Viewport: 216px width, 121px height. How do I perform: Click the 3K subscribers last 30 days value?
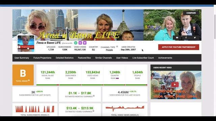point(33,92)
